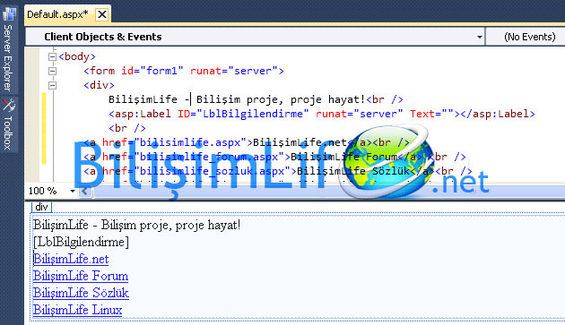Click the Toolbox wrench icon
Screen dimensions: 565x325
coord(9,105)
